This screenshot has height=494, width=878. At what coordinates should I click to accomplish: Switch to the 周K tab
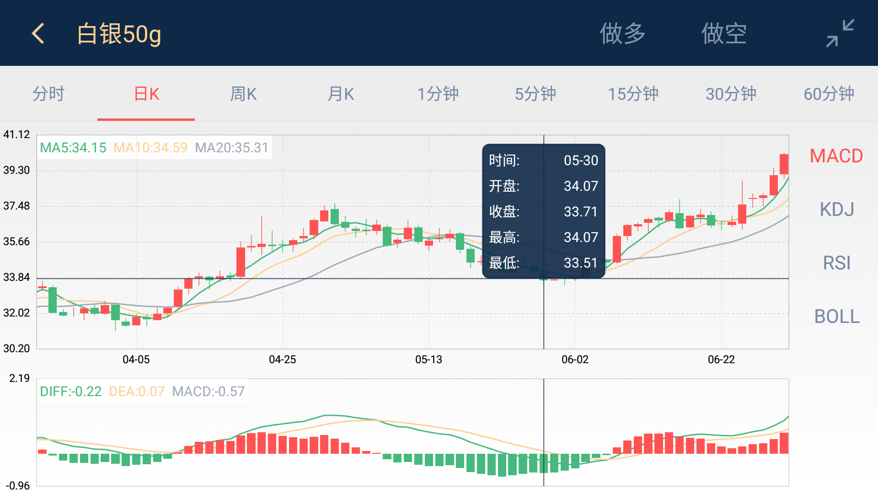244,94
